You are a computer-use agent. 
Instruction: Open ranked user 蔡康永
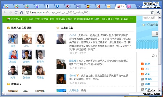pyautogui.click(x=148, y=79)
